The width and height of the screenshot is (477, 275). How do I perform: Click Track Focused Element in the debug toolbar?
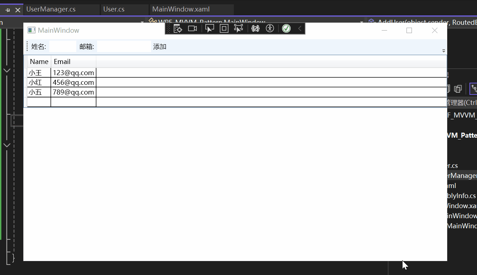(238, 28)
